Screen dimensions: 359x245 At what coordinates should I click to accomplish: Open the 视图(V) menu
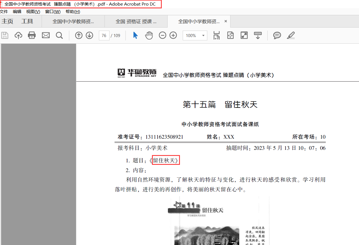[x=33, y=11]
